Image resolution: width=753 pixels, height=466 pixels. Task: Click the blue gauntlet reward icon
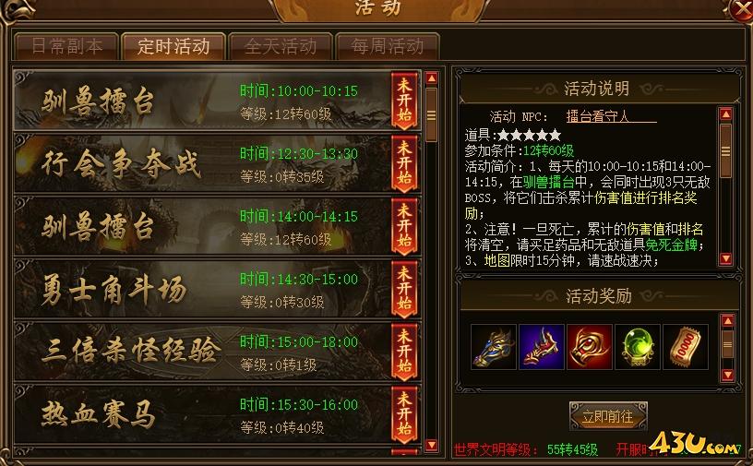tap(493, 346)
